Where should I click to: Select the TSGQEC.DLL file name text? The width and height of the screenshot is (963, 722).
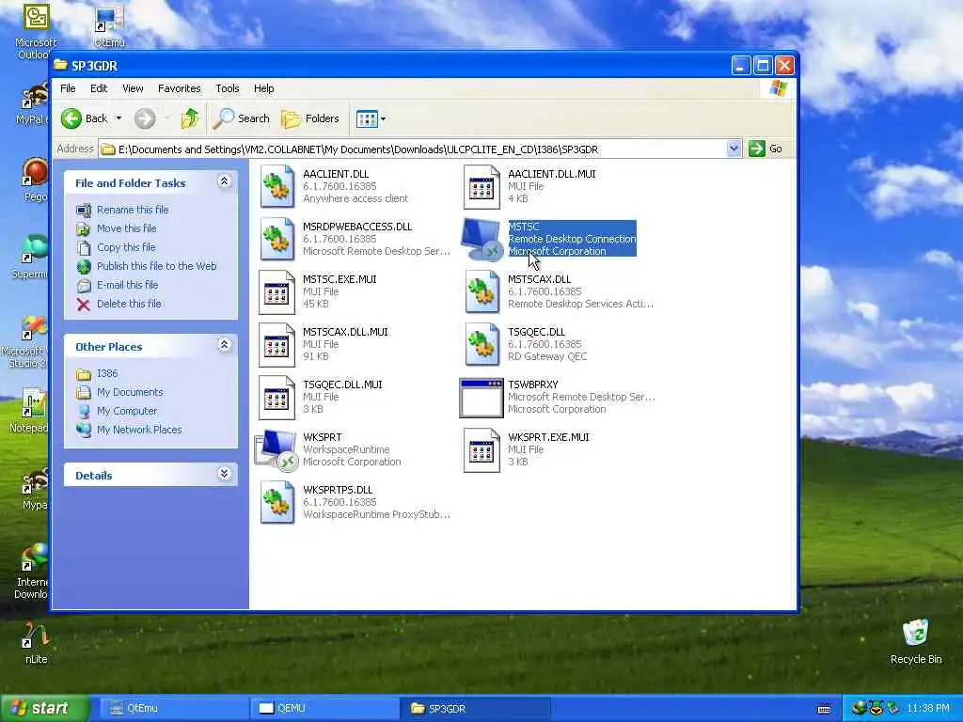pyautogui.click(x=536, y=332)
